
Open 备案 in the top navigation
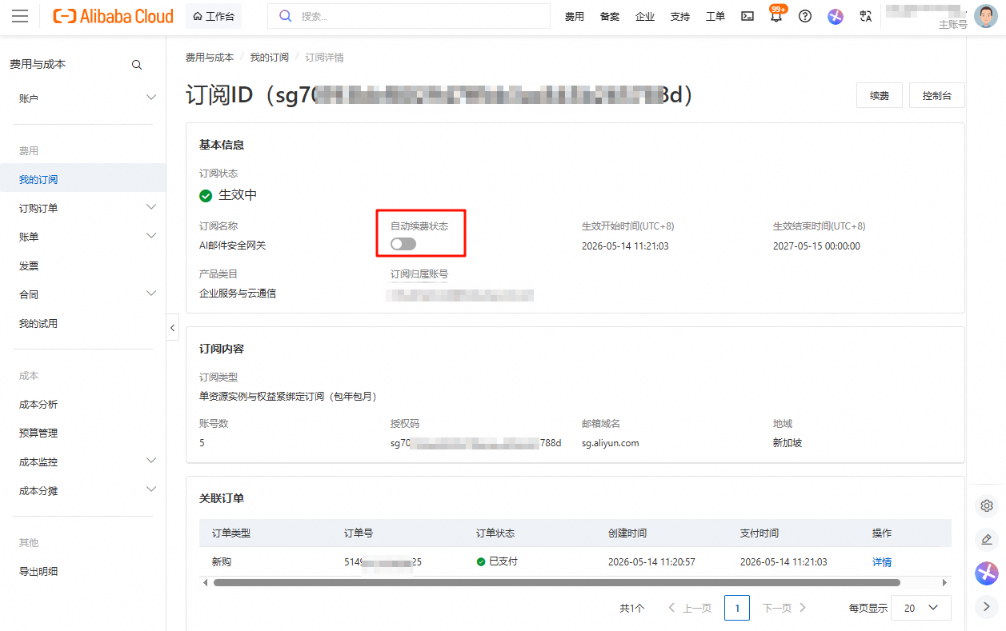[610, 16]
